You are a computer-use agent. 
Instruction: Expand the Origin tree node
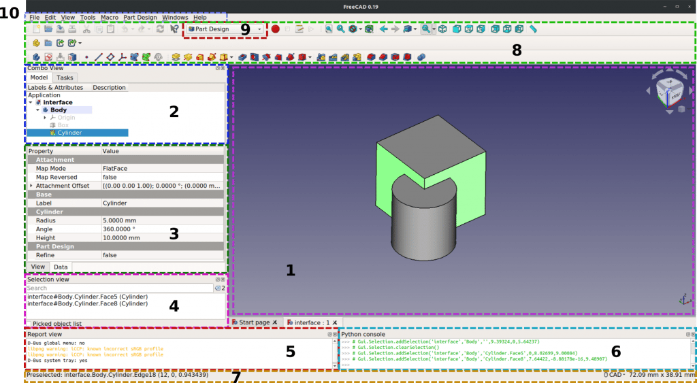click(45, 117)
